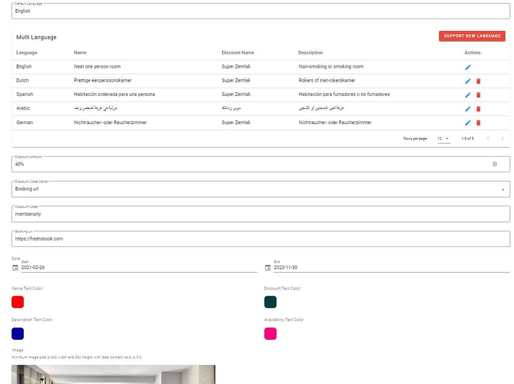Edit the Arabic language entry
Viewport: 514px width, 384px height.
(x=468, y=109)
